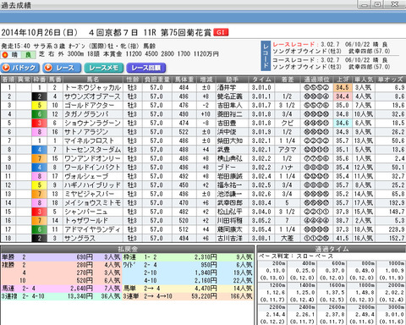
Task: Click the 馬単 2→4 payout row
Action: (x=188, y=289)
